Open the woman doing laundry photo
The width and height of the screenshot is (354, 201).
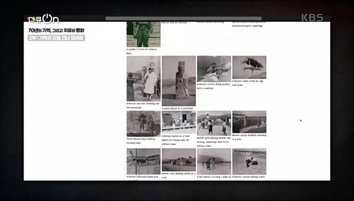pyautogui.click(x=214, y=69)
